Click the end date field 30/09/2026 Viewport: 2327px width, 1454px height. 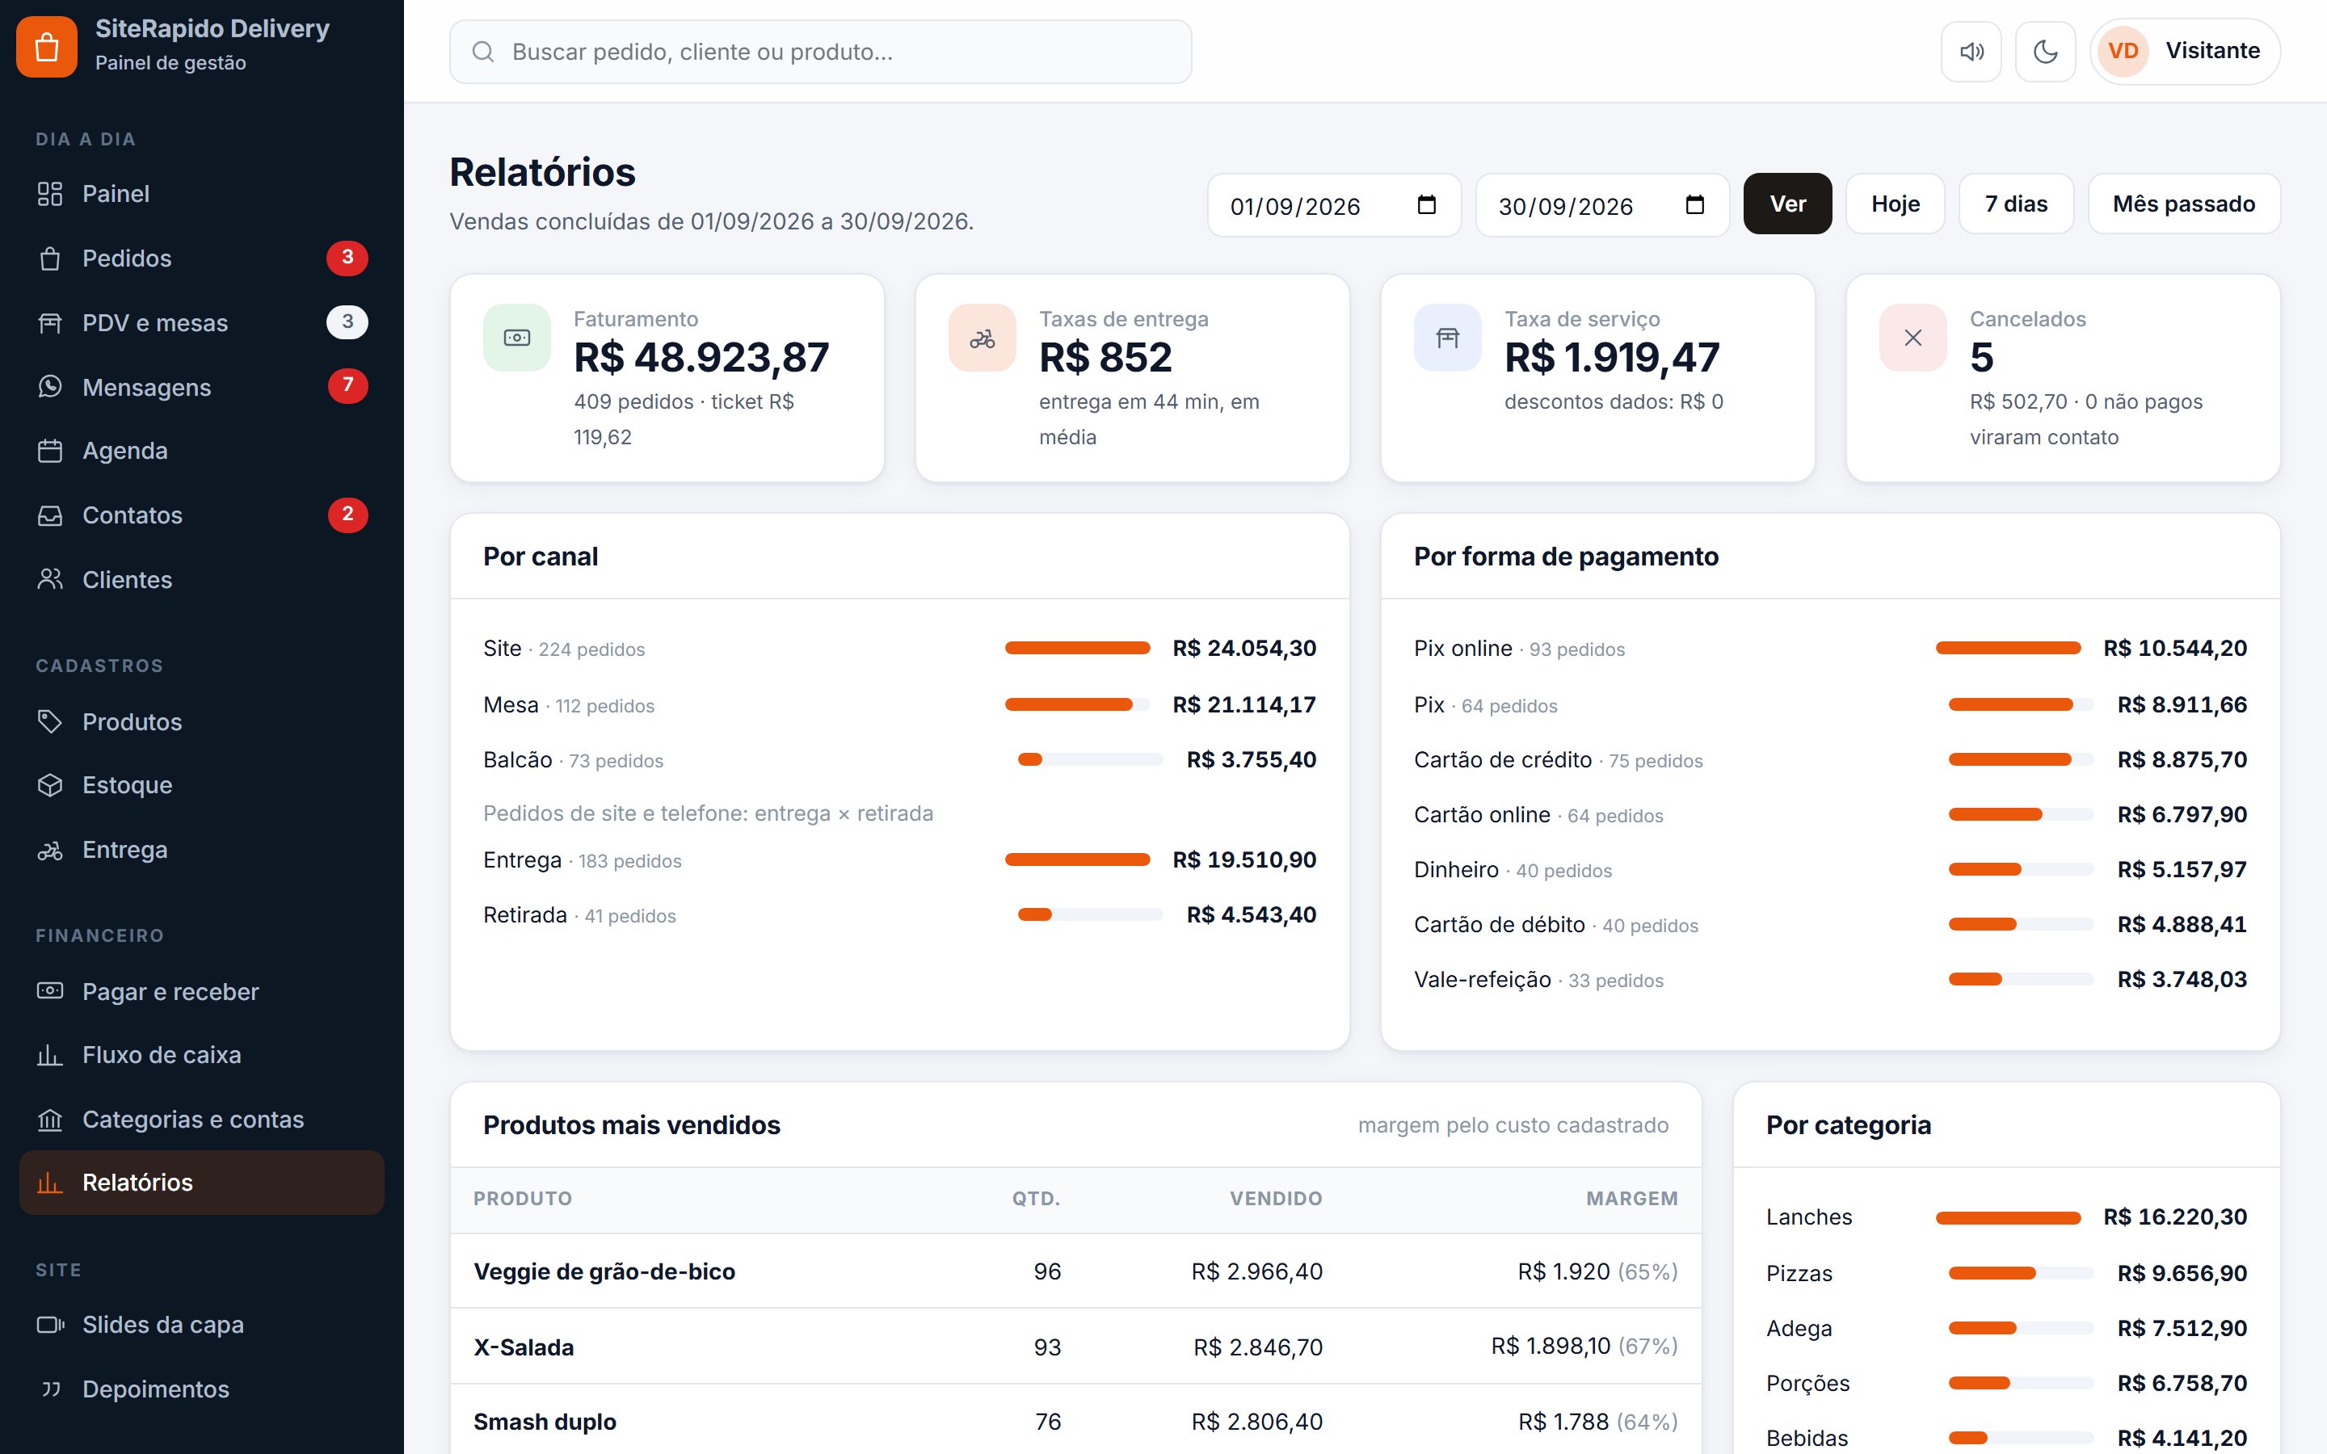pyautogui.click(x=1602, y=205)
